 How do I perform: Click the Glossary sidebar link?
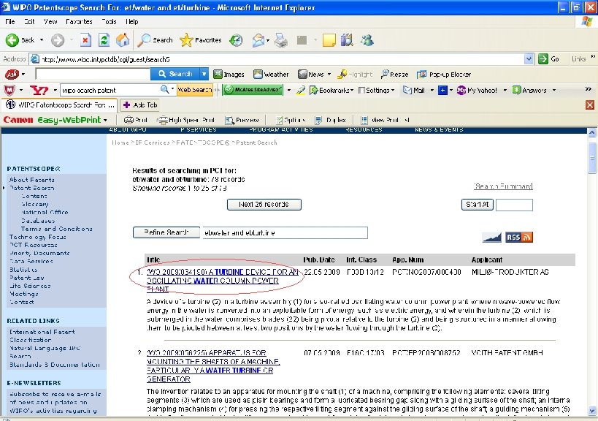coord(35,204)
